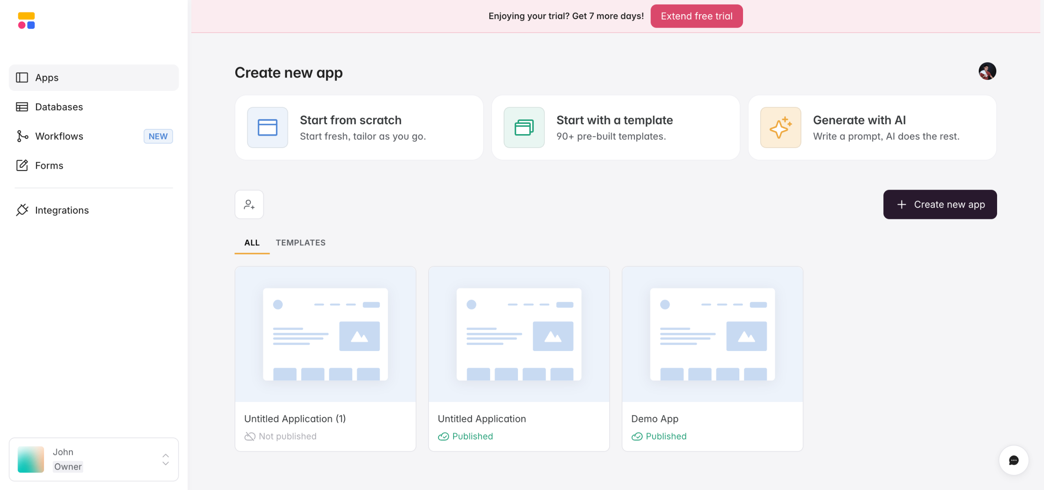Image resolution: width=1044 pixels, height=490 pixels.
Task: Select the ALL tab
Action: point(252,243)
